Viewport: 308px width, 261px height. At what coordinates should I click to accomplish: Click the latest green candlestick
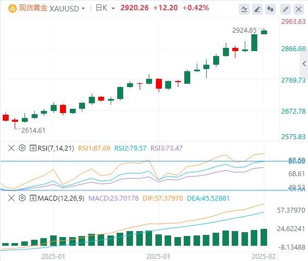[264, 32]
